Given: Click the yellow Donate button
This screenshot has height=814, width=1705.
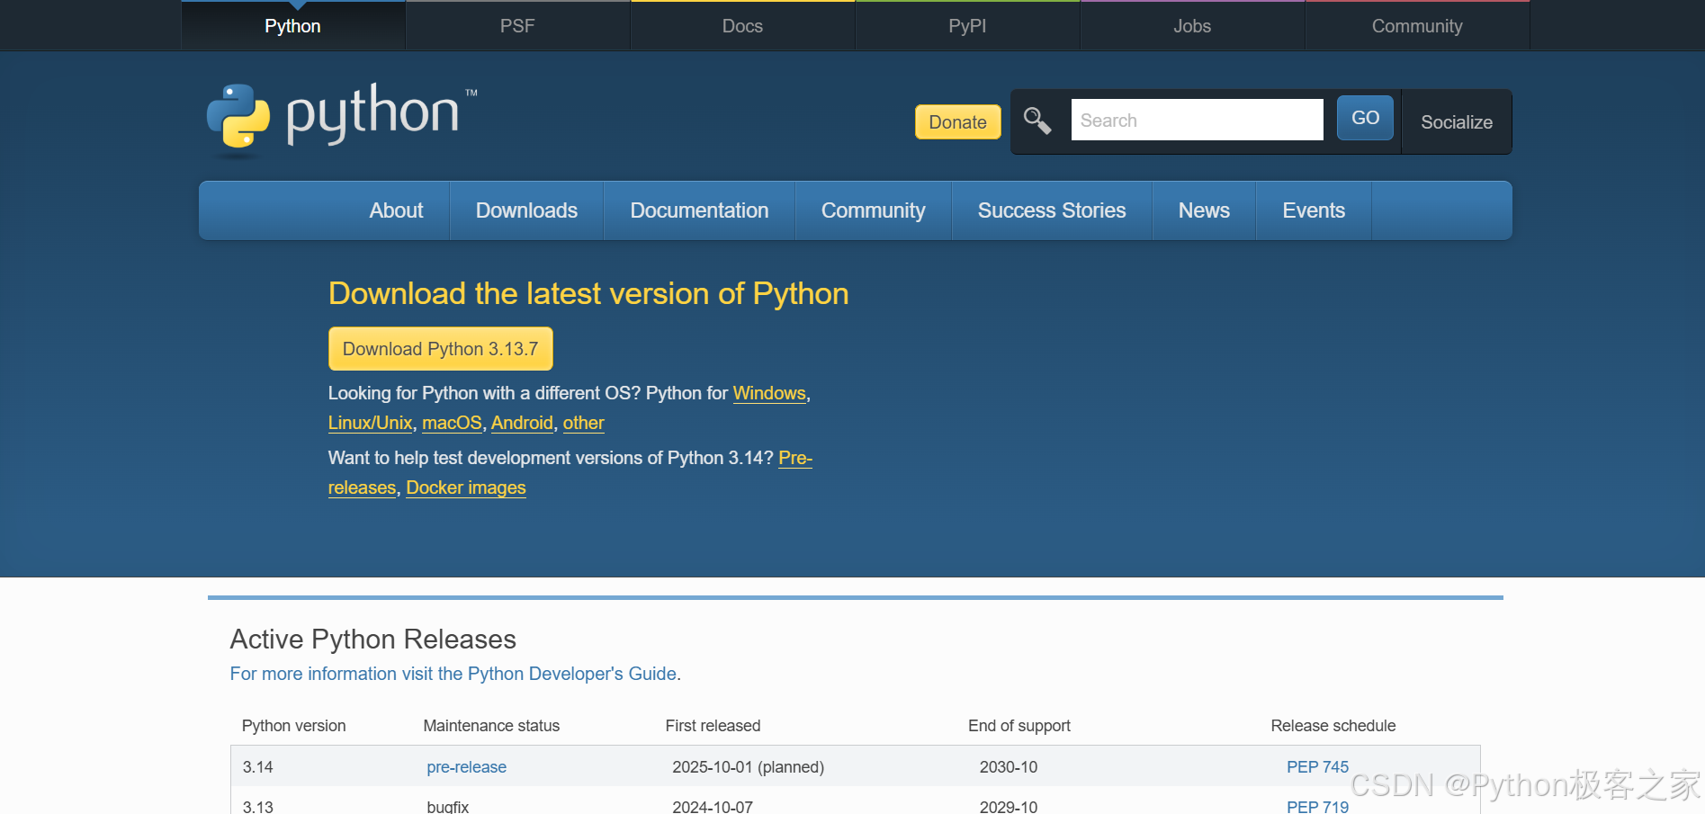Looking at the screenshot, I should [x=957, y=121].
